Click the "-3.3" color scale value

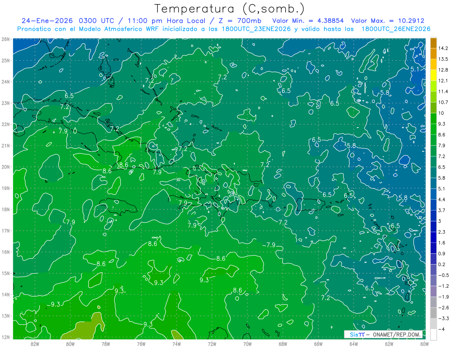tap(443, 319)
